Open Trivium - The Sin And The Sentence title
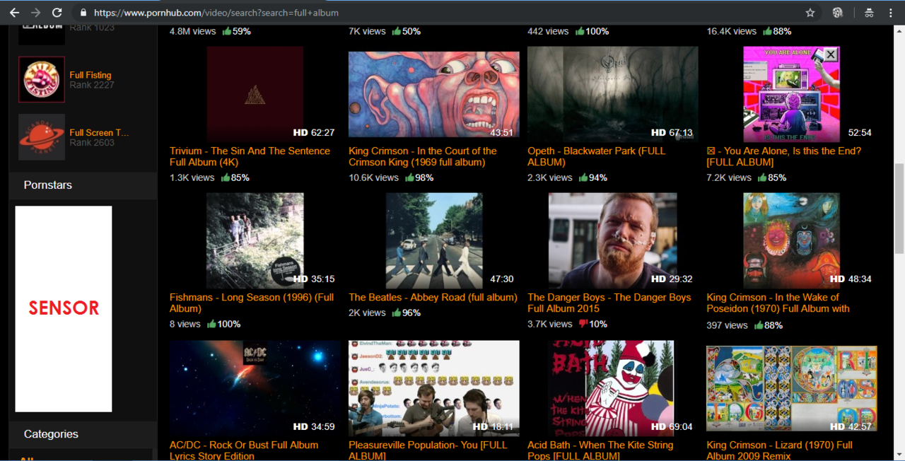This screenshot has width=905, height=461. pyautogui.click(x=250, y=156)
